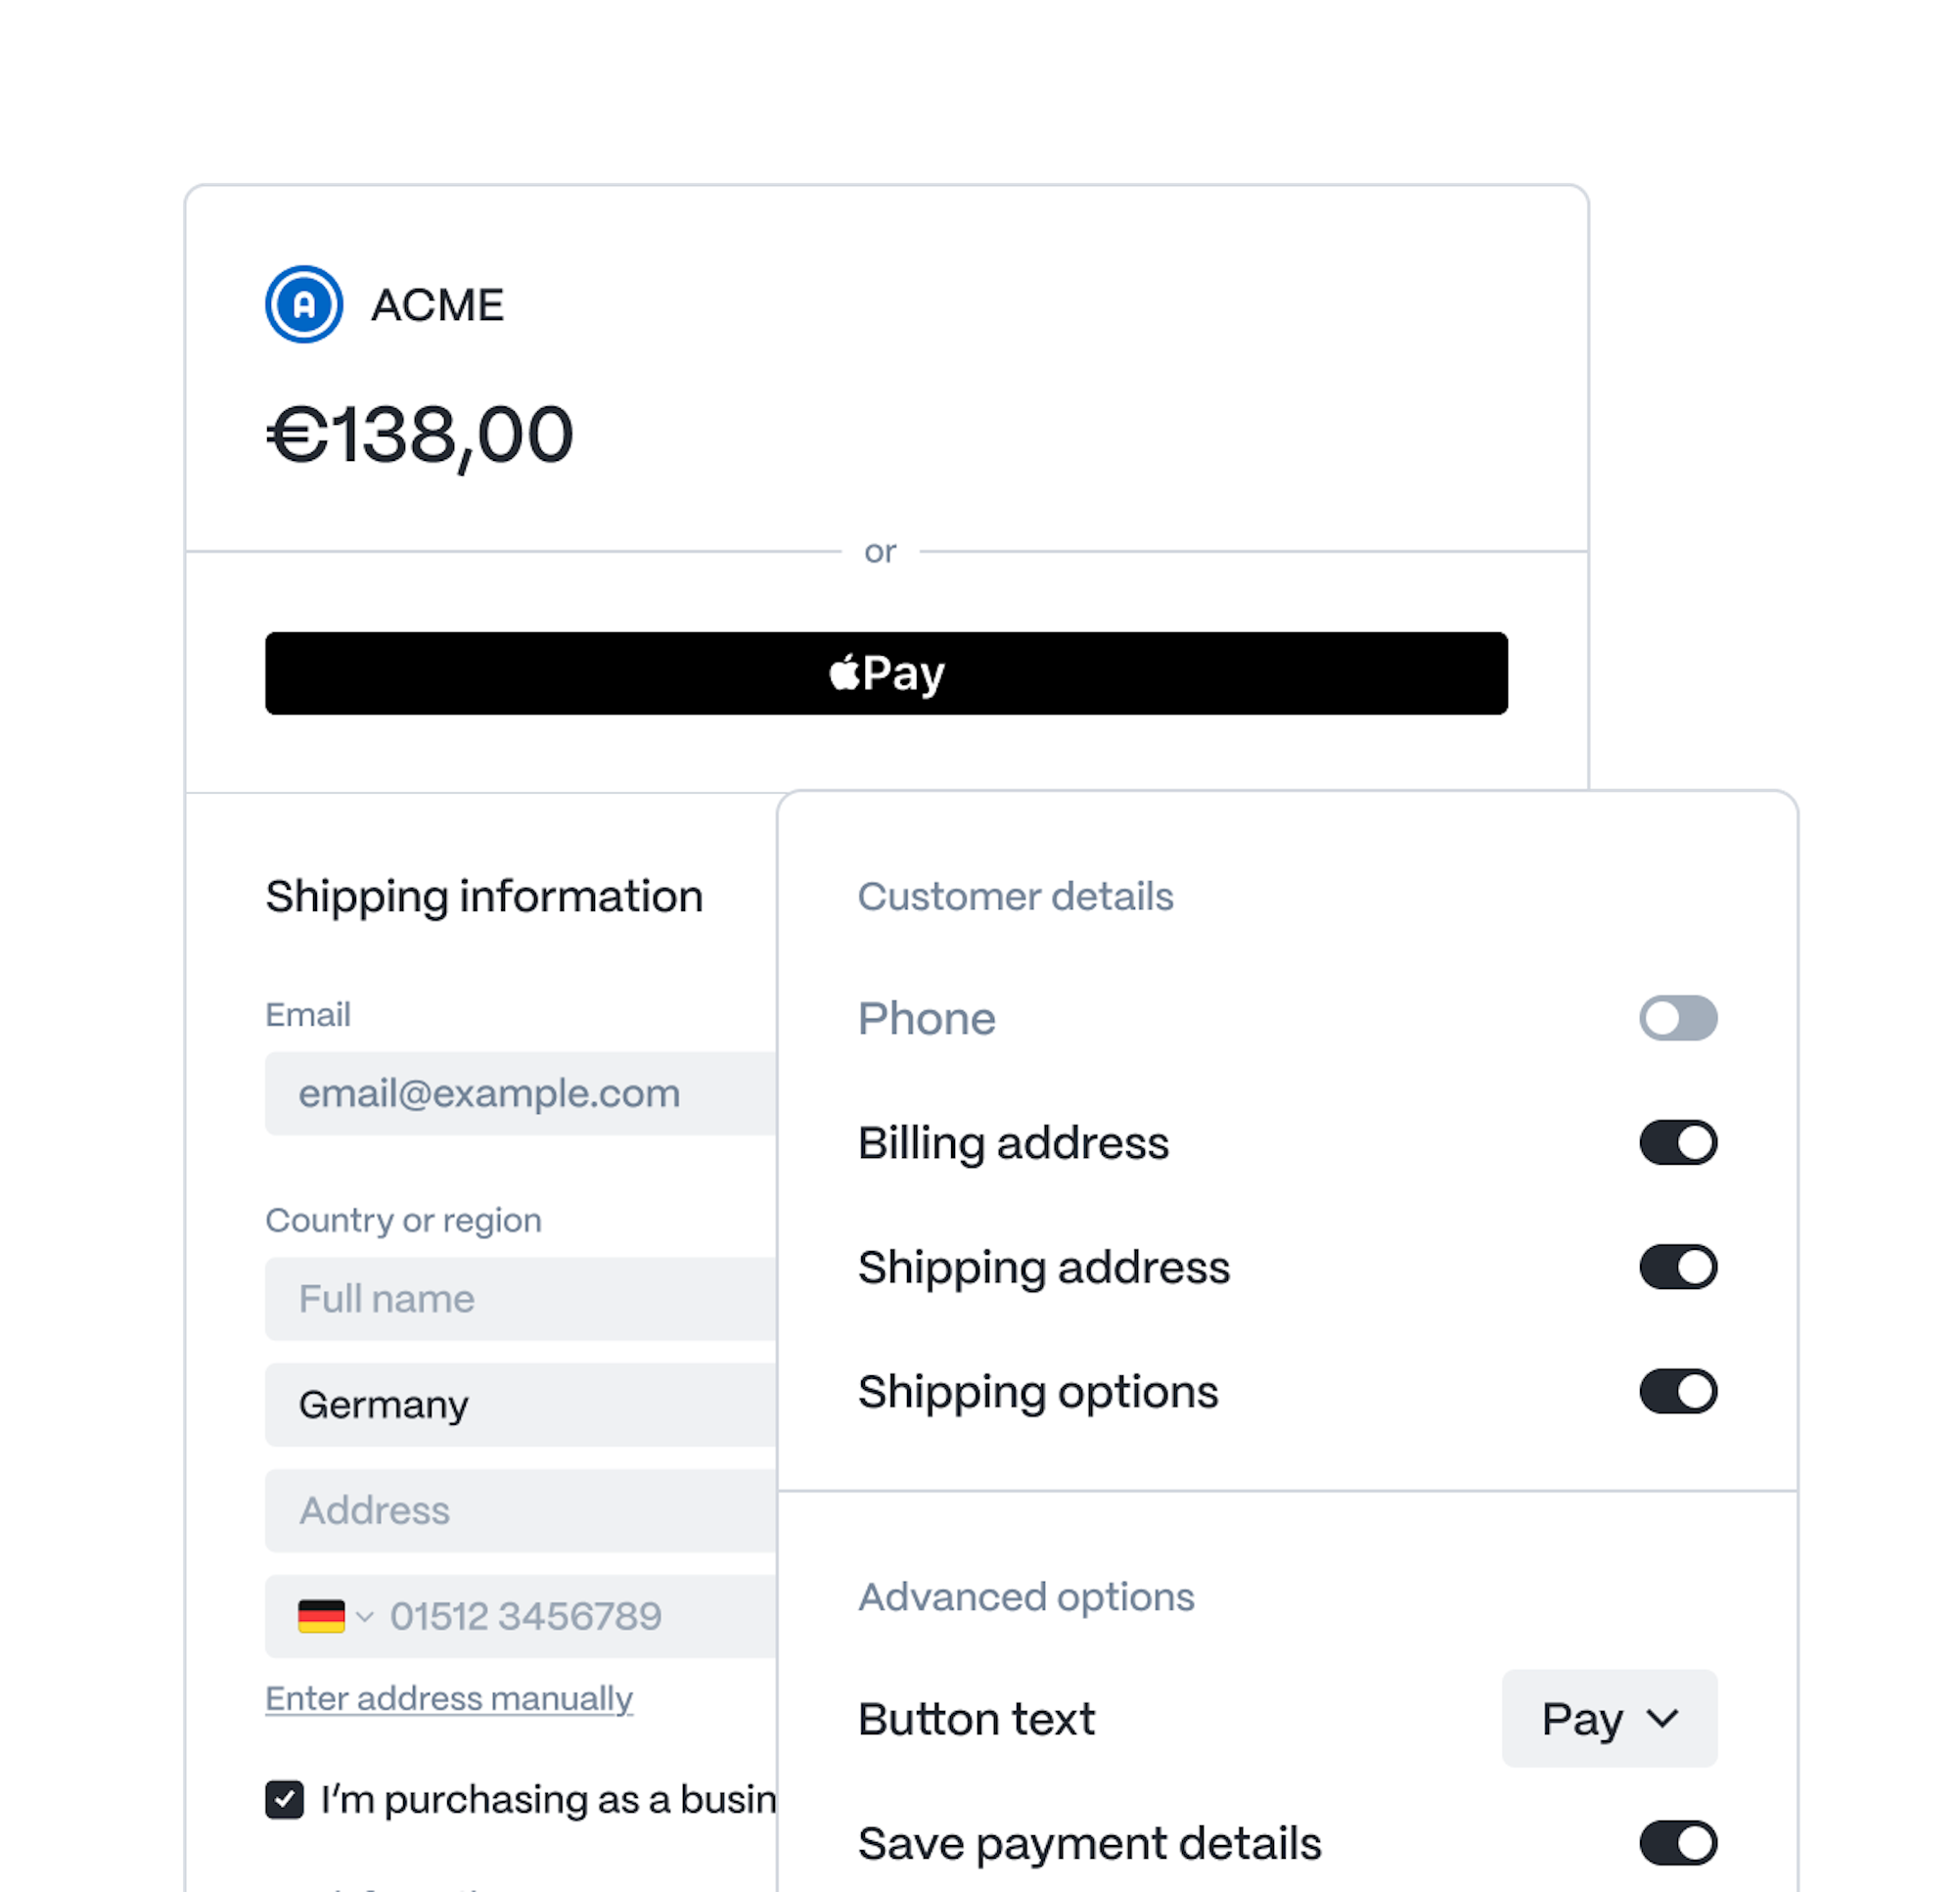Click the ACME logo icon
The image size is (1957, 1892).
click(x=303, y=303)
